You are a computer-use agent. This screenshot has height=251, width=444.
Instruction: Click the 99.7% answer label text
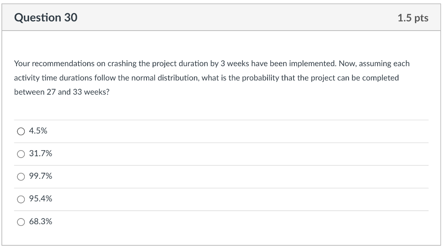pyautogui.click(x=40, y=176)
